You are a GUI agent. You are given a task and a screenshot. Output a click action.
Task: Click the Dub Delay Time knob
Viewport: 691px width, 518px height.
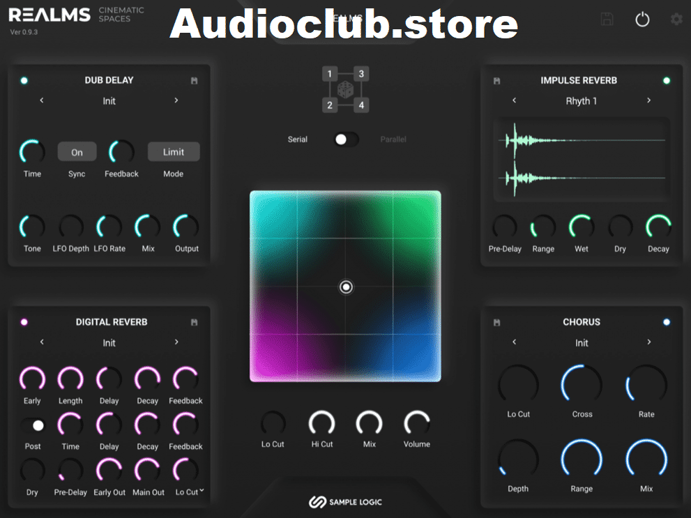[x=32, y=152]
